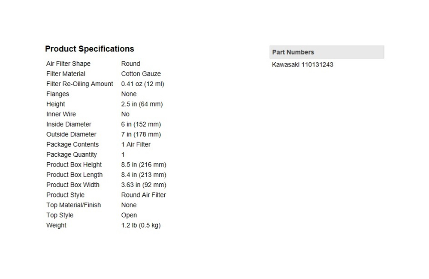Click the Weight value 1.2 lb (0.5 kg)

pyautogui.click(x=141, y=225)
